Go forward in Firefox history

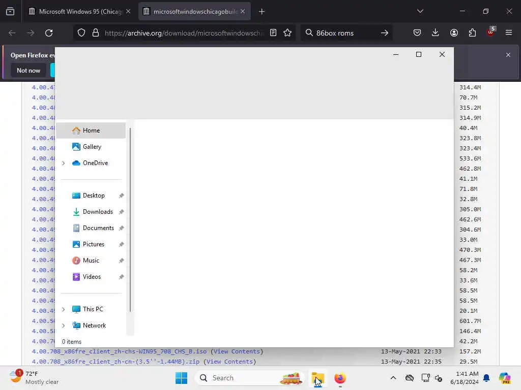31,33
